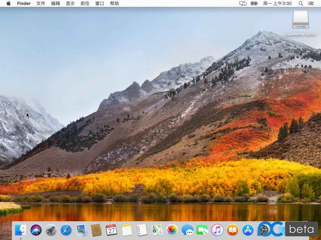Open App Store icon in Dock
Viewport: 321px width, 240px height.
[x=248, y=230]
